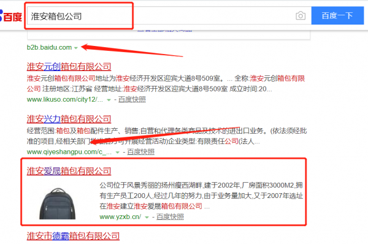Open 淮安市德霸箱包有限公司 result title
The width and height of the screenshot is (368, 244).
pyautogui.click(x=73, y=236)
